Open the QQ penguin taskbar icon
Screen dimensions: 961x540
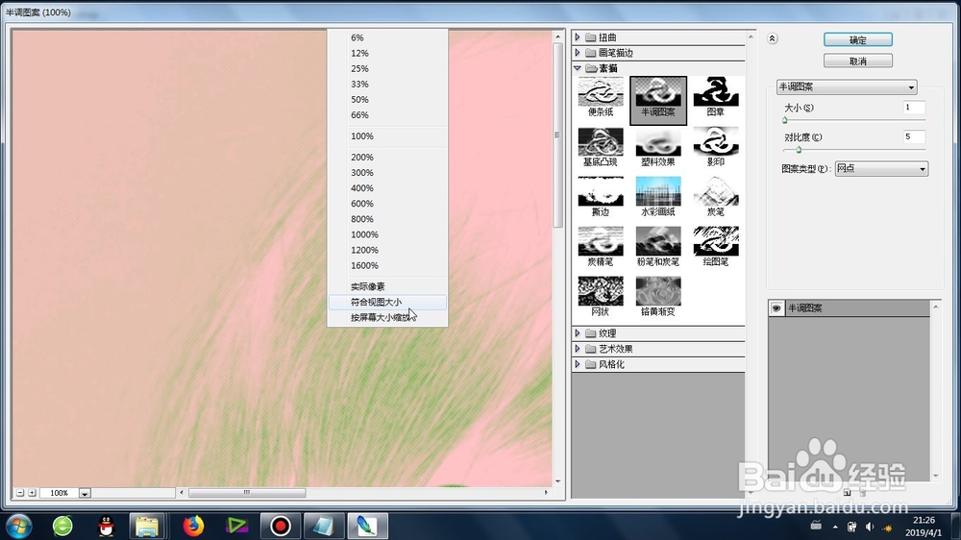coord(106,526)
